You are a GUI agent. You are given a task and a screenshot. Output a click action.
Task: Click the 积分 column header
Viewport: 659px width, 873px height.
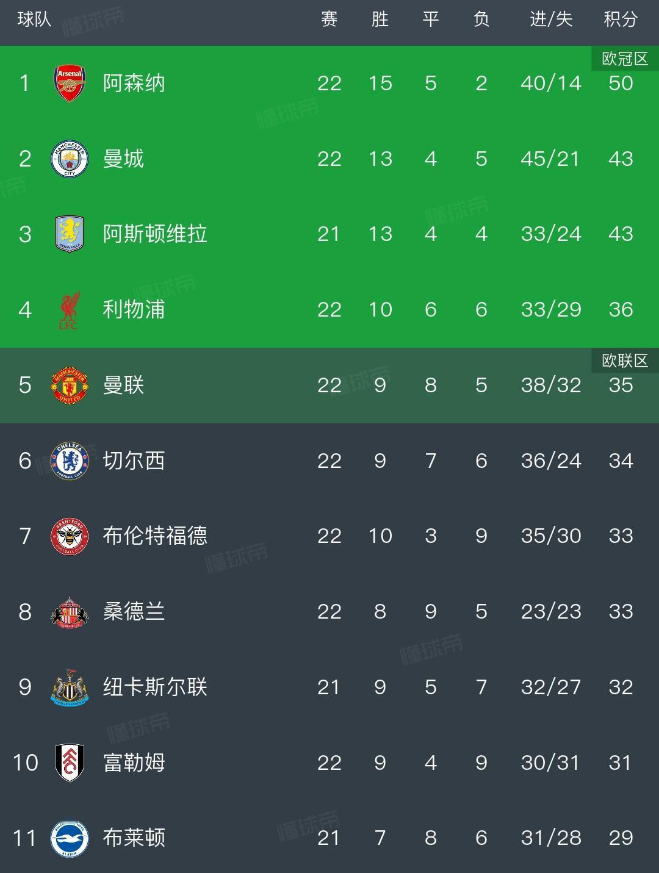(621, 20)
